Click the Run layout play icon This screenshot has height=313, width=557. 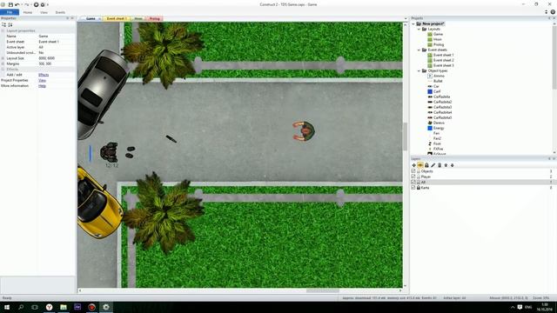tap(36, 4)
